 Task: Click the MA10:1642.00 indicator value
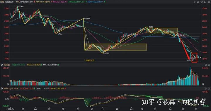[x=43, y=2]
